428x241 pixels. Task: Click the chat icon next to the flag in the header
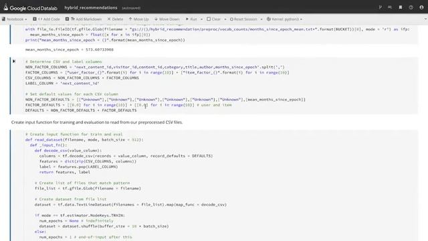pos(390,7)
